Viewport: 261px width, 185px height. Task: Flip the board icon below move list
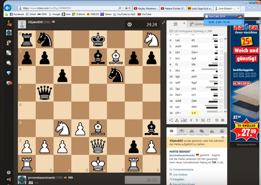click(217, 120)
